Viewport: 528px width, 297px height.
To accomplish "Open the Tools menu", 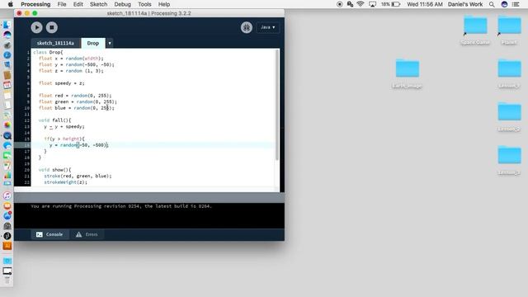I will [x=144, y=4].
